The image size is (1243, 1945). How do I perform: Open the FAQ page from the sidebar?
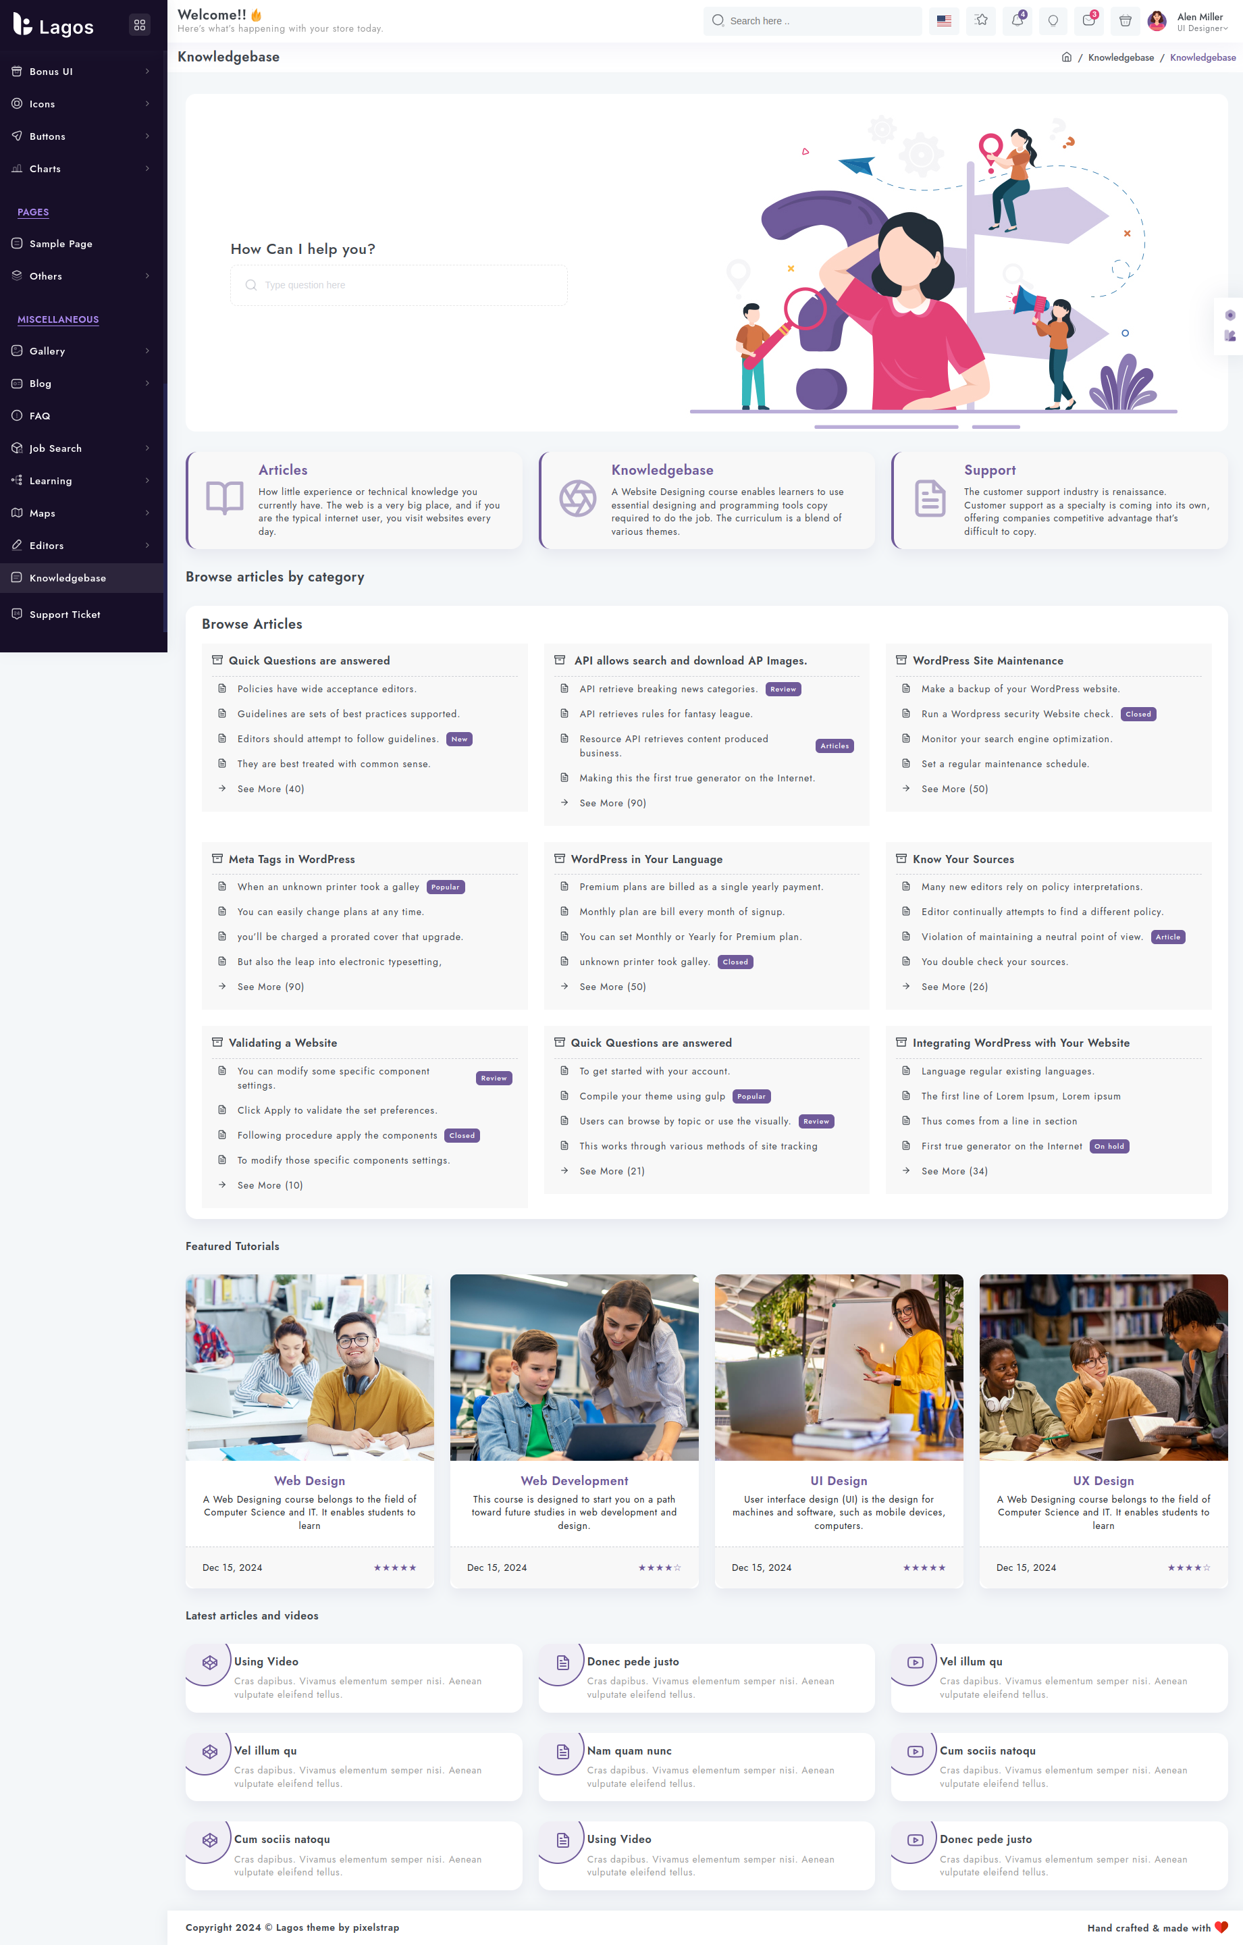pos(40,416)
